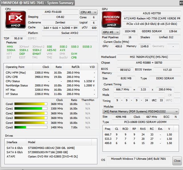Screen dimensions: 183x170
Task: Select the CPU HFM (Max) row
Action: 51,73
